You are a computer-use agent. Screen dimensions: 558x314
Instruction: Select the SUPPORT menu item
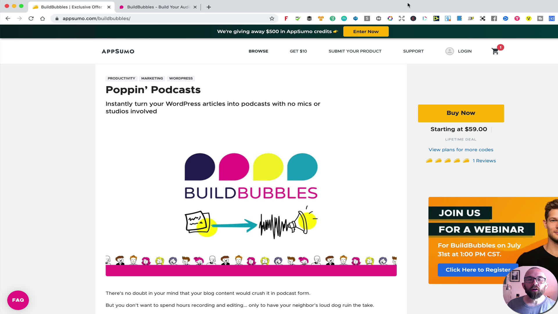(413, 51)
